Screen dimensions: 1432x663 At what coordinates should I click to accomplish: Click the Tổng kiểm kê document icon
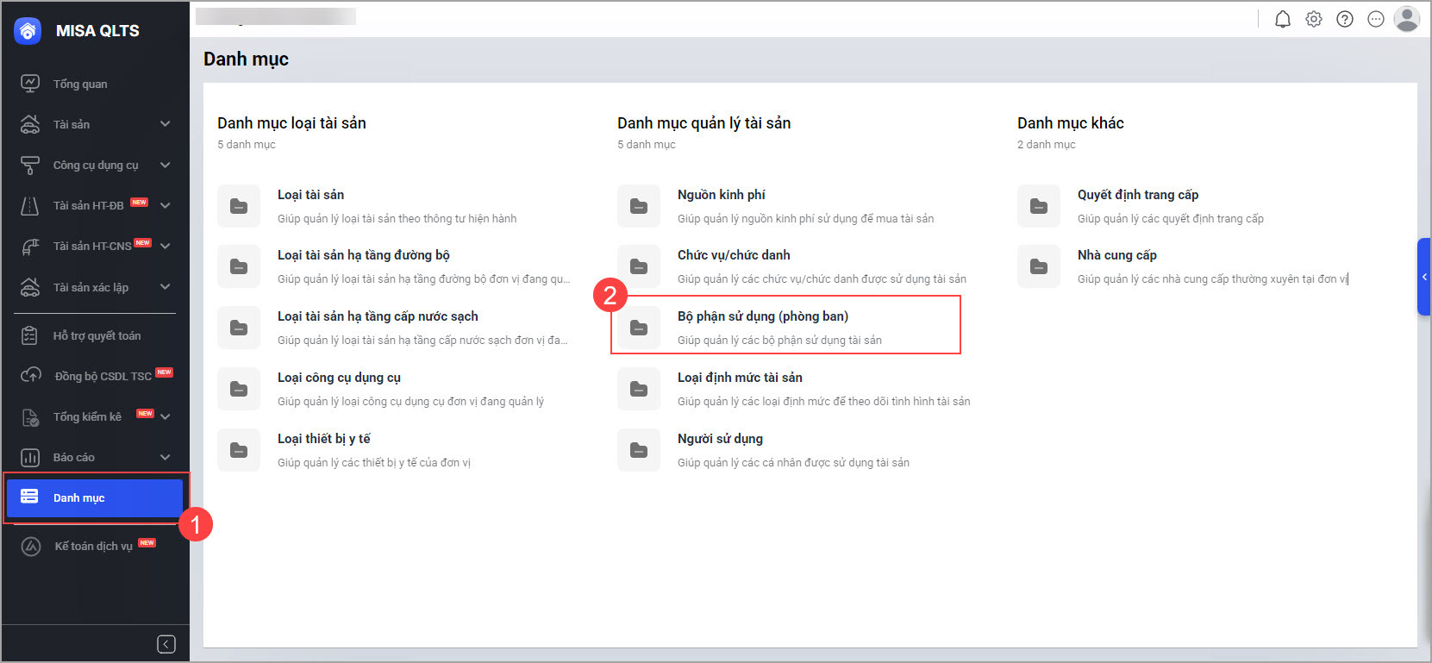click(30, 416)
